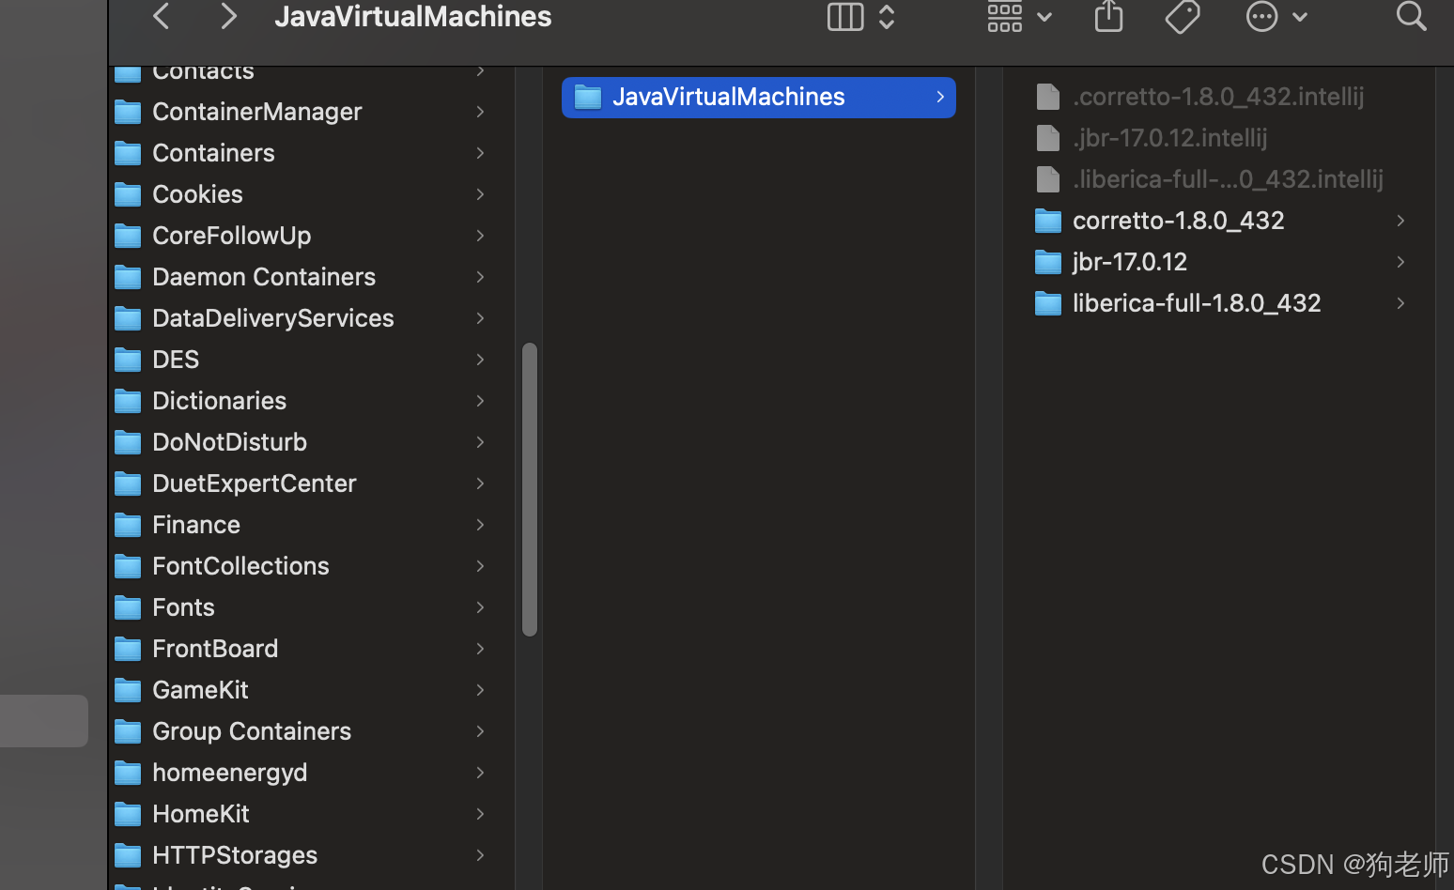Click the JavaVirtualMachines title text

coord(412,17)
